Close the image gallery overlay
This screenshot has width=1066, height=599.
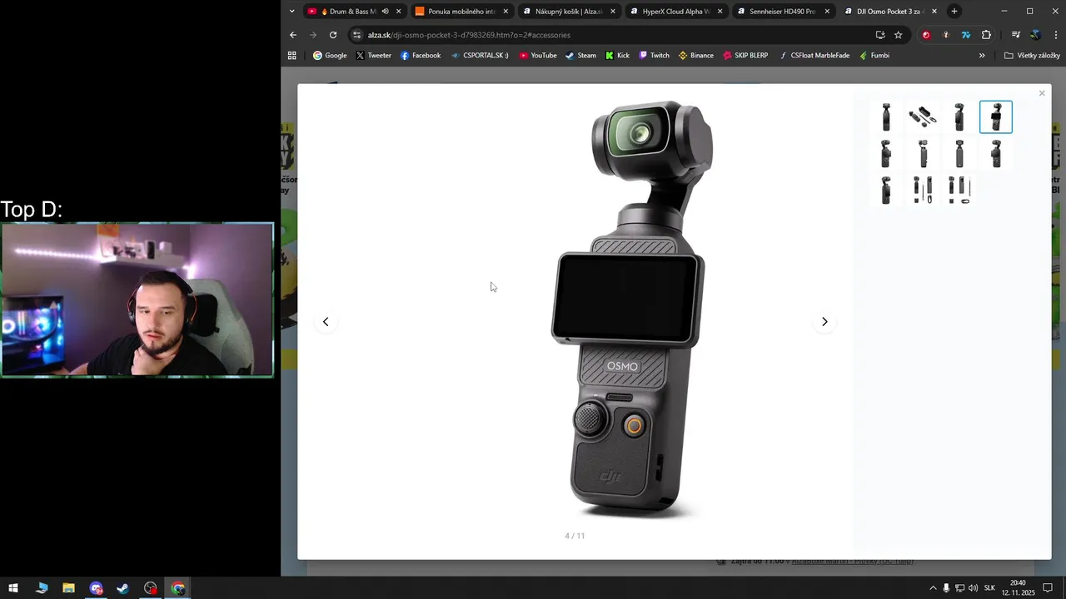(x=1041, y=93)
